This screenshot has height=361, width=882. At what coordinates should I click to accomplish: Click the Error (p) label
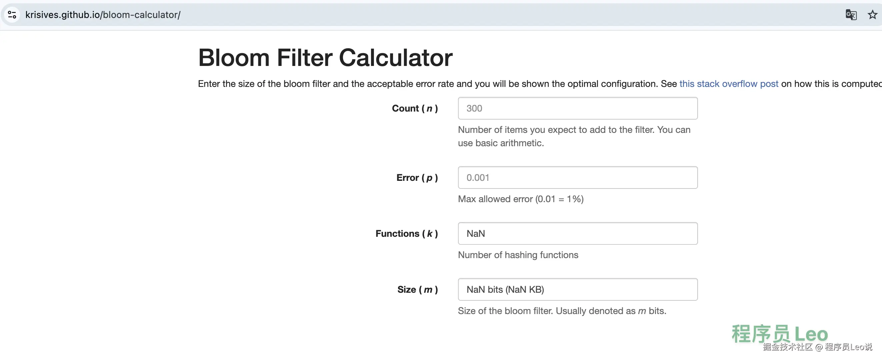(x=417, y=178)
